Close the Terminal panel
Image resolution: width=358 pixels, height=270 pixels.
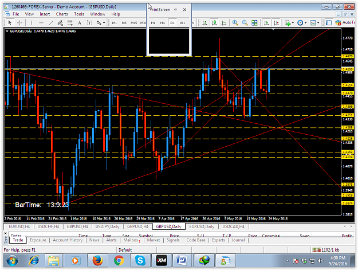[x=6, y=233]
